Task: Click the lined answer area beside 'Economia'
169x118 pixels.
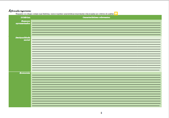Action: [96, 89]
